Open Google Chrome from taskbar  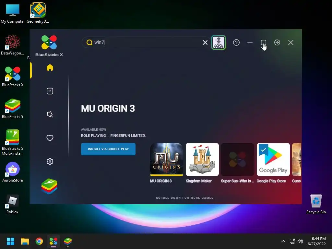(x=39, y=241)
